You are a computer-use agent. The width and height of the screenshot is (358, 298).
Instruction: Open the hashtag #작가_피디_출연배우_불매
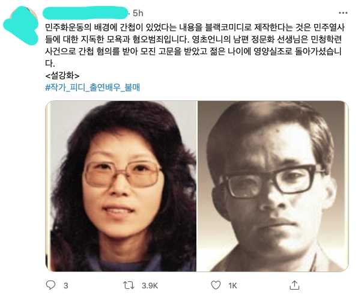coord(93,88)
